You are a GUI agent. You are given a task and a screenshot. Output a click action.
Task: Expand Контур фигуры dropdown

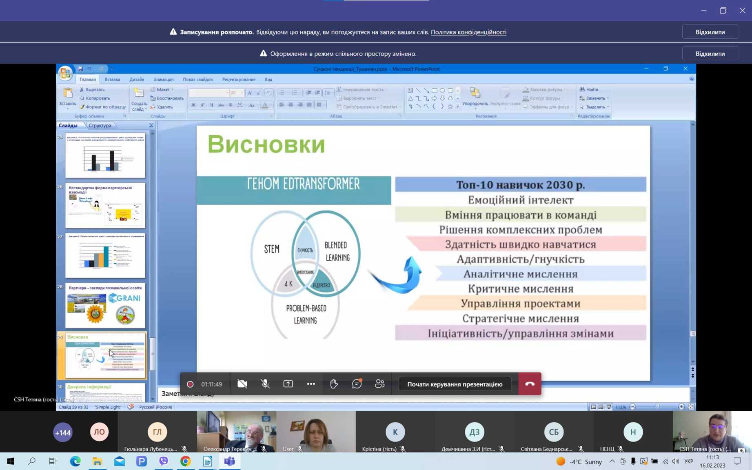[x=543, y=98]
